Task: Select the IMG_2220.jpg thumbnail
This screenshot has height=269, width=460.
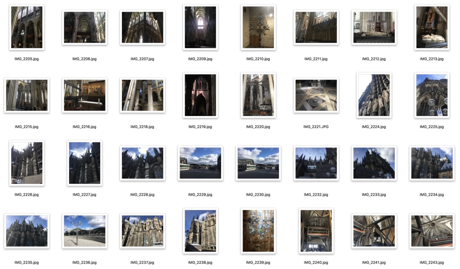Action: pos(258,95)
